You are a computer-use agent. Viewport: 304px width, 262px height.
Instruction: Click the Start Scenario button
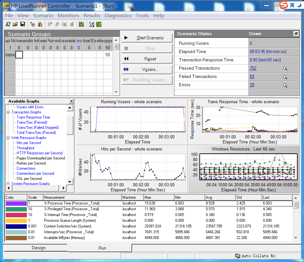pyautogui.click(x=147, y=38)
